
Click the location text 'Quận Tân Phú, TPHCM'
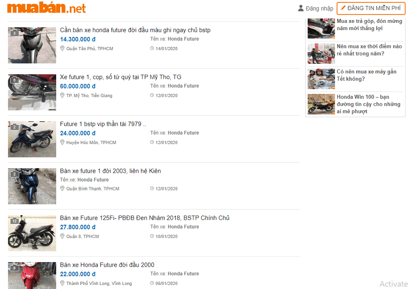tap(90, 49)
